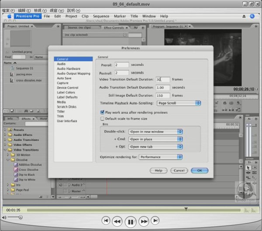Expand the Iris folder
This screenshot has height=231, width=262.
8,185
